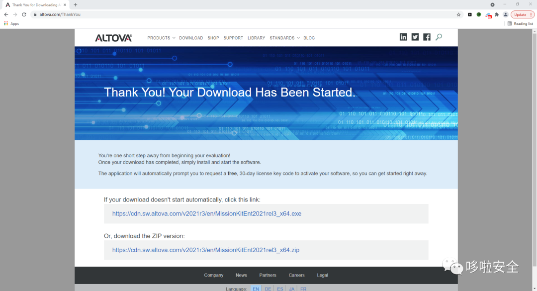Click the address bar URL altova.com/ThankYou

[x=60, y=14]
